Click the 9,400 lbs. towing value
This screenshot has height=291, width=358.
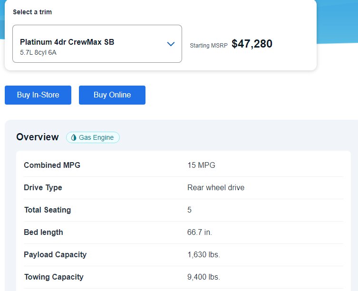(203, 277)
